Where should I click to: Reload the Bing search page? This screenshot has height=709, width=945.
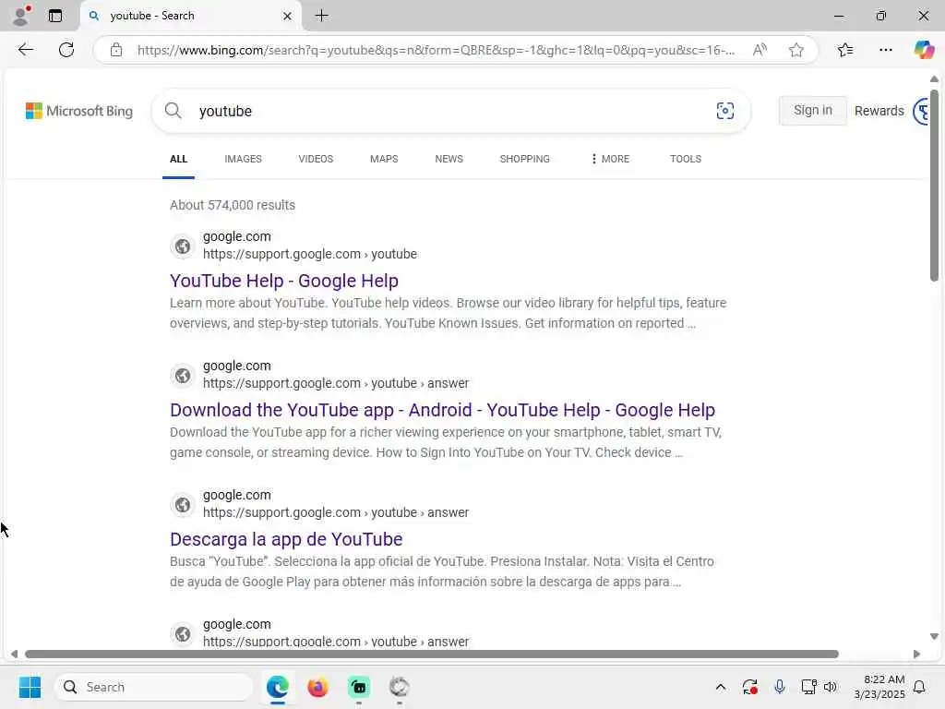(66, 50)
